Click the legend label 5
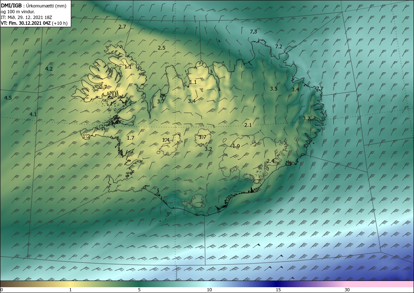This screenshot has height=293, width=414. click(x=139, y=290)
